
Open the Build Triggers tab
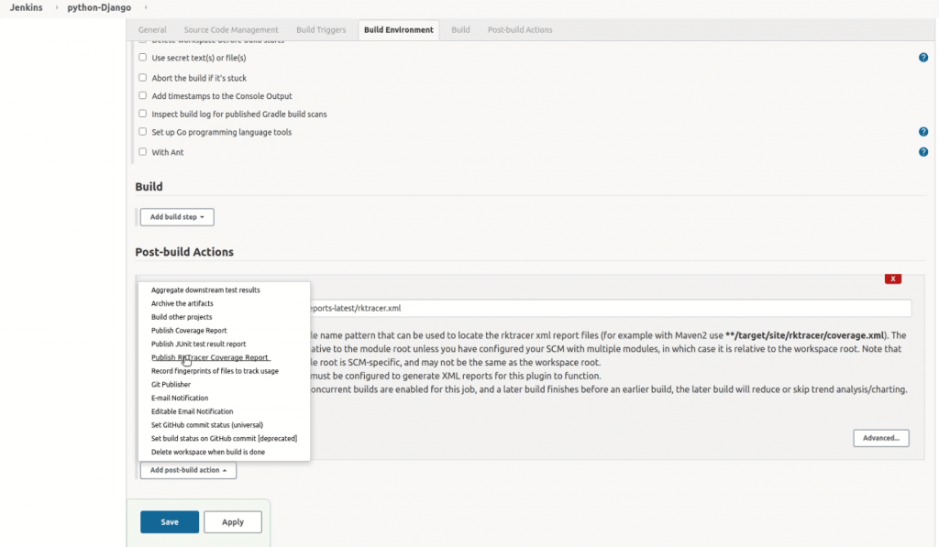321,30
